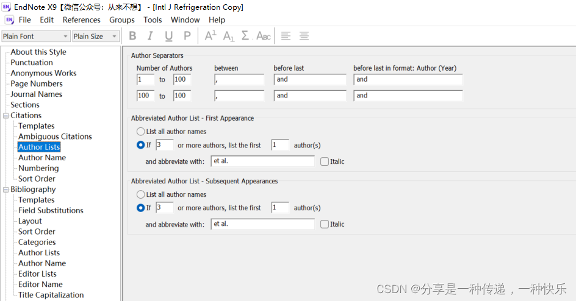Open Templates under Citations
This screenshot has width=576, height=301.
pos(37,126)
